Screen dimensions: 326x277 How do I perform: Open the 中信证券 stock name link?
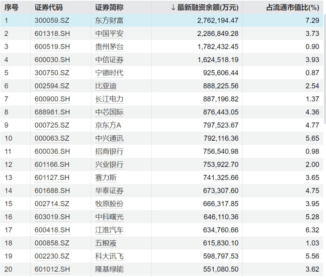[x=109, y=60]
